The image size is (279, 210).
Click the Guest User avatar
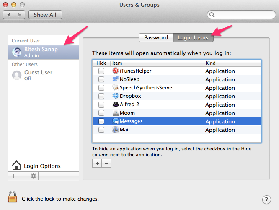point(17,75)
